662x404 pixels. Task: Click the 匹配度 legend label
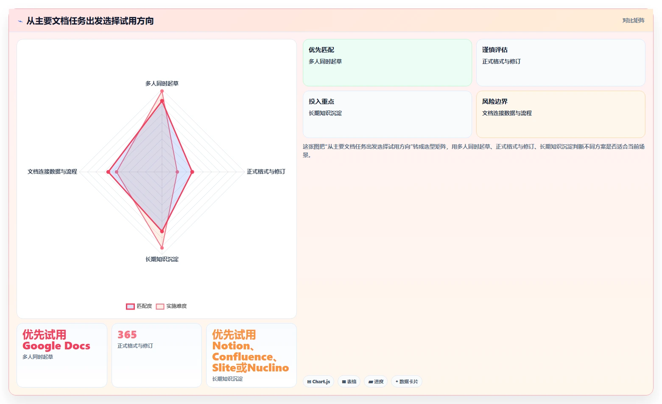(x=144, y=306)
